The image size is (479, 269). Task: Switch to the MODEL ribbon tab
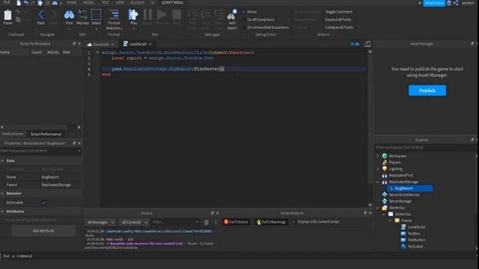click(x=88, y=2)
